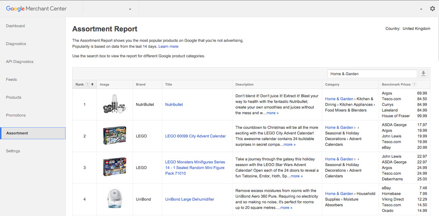Click Home & Garden category in Nutribullet row

pos(339,99)
